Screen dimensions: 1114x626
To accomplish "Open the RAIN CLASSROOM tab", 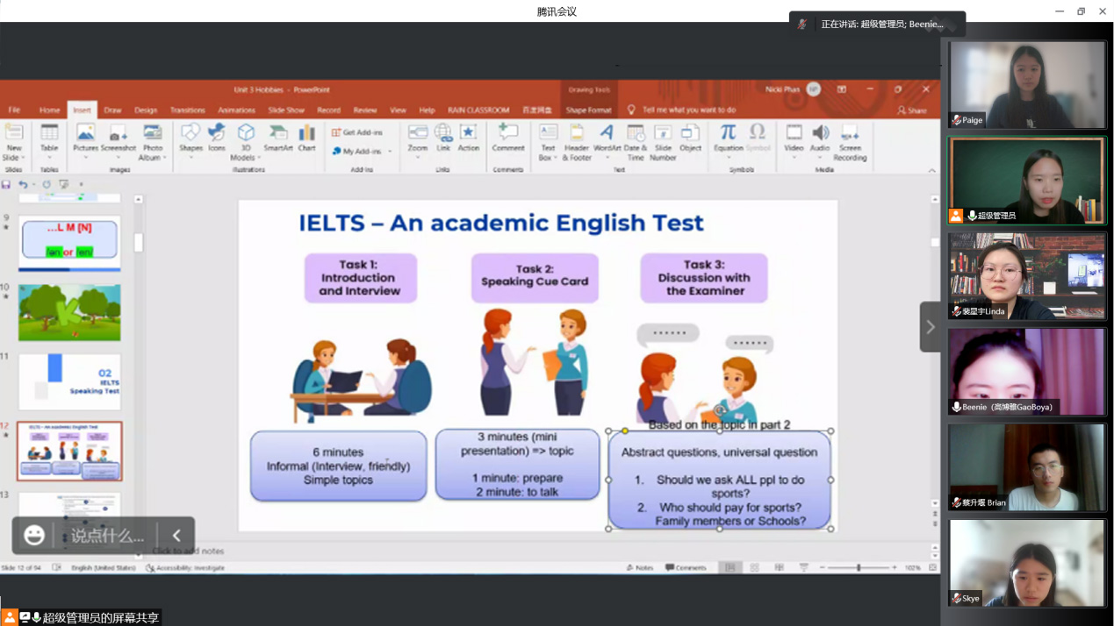I will click(x=478, y=110).
